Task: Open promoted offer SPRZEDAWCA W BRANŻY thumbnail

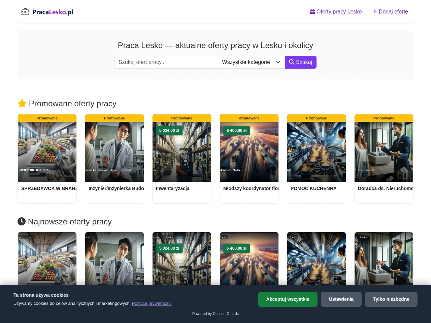Action: (47, 152)
